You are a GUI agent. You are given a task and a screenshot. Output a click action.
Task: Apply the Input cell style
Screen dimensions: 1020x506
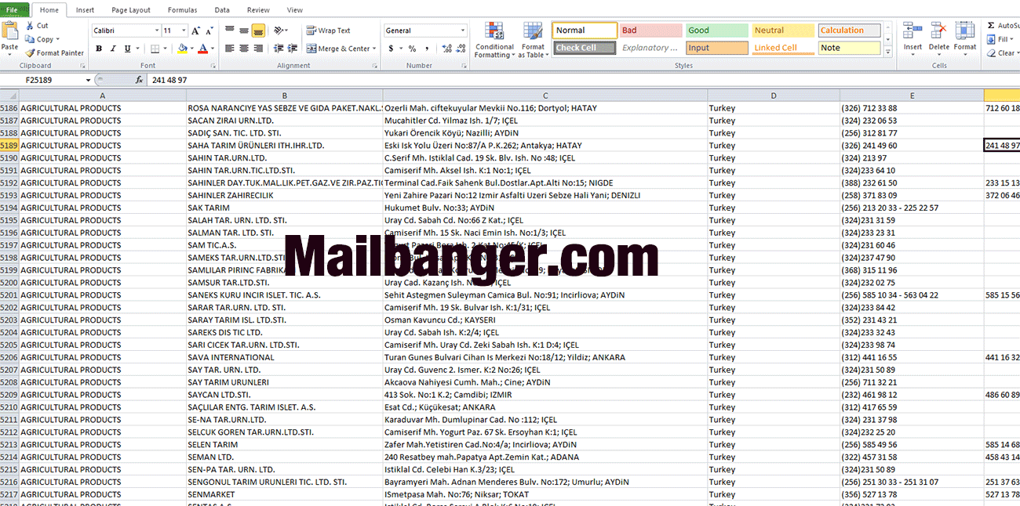pyautogui.click(x=717, y=48)
